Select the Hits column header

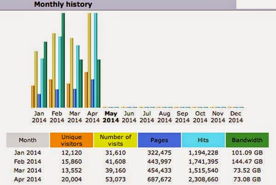203,140
